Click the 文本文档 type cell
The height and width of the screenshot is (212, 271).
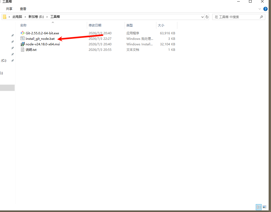133,50
